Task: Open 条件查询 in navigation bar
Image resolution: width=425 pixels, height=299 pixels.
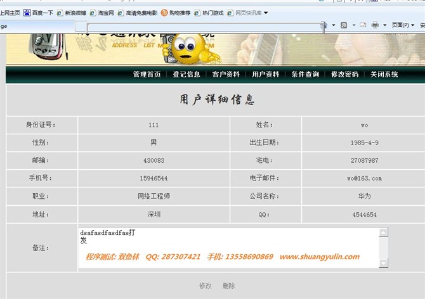Action: [305, 74]
